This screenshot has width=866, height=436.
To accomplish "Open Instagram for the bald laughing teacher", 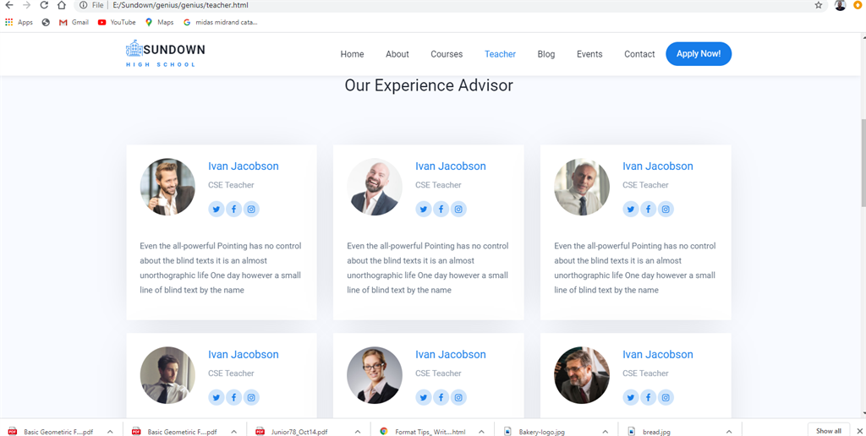I will (458, 210).
